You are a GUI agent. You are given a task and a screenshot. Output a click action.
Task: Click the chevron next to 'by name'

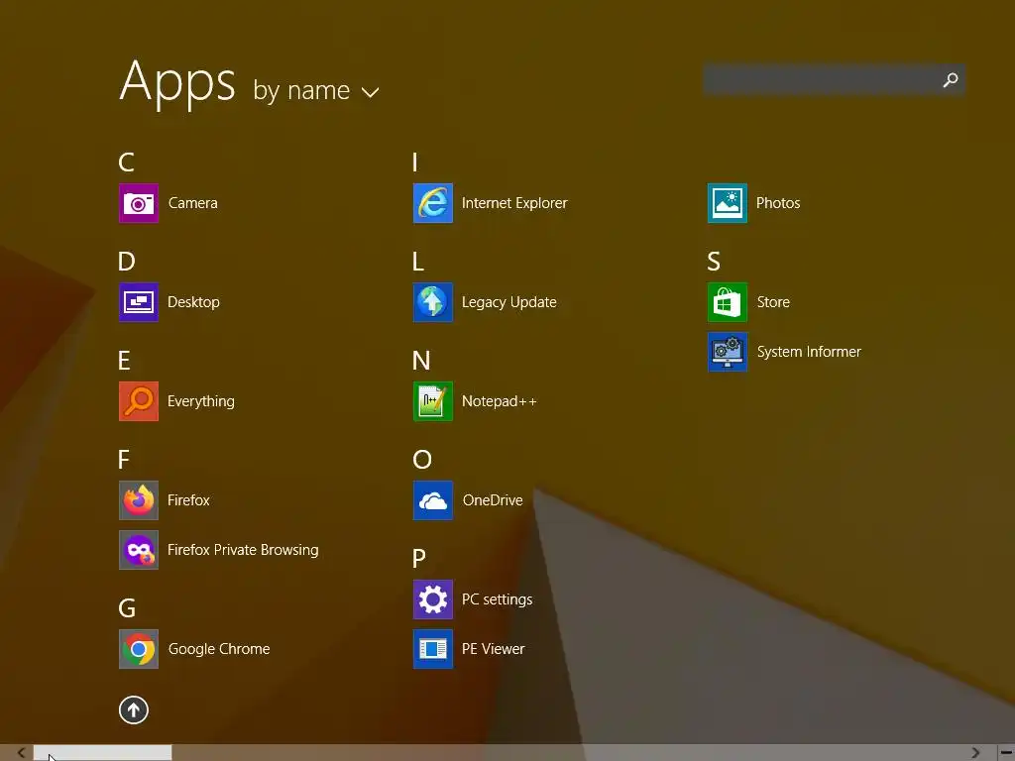pos(371,92)
